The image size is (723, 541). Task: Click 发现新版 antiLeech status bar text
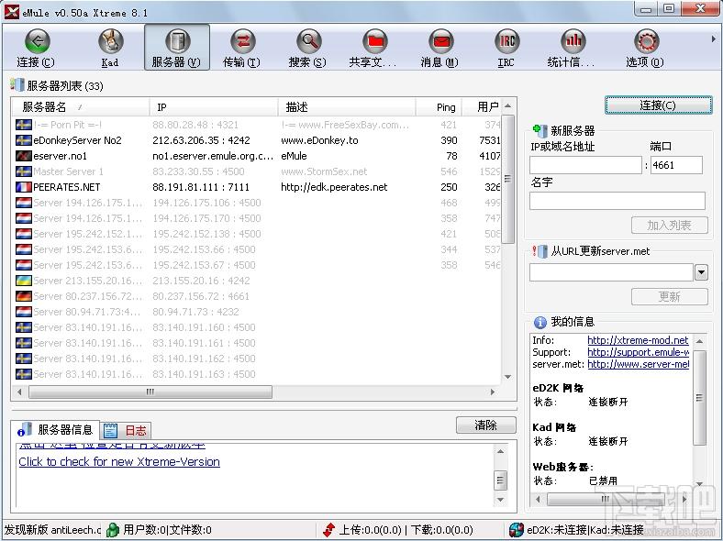pos(52,530)
